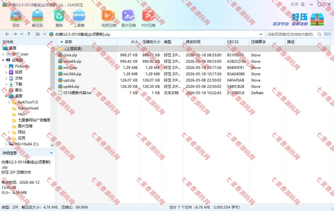Viewport: 334px width, 211px height.
Task: Go up one directory level arrow
Action: point(29,34)
